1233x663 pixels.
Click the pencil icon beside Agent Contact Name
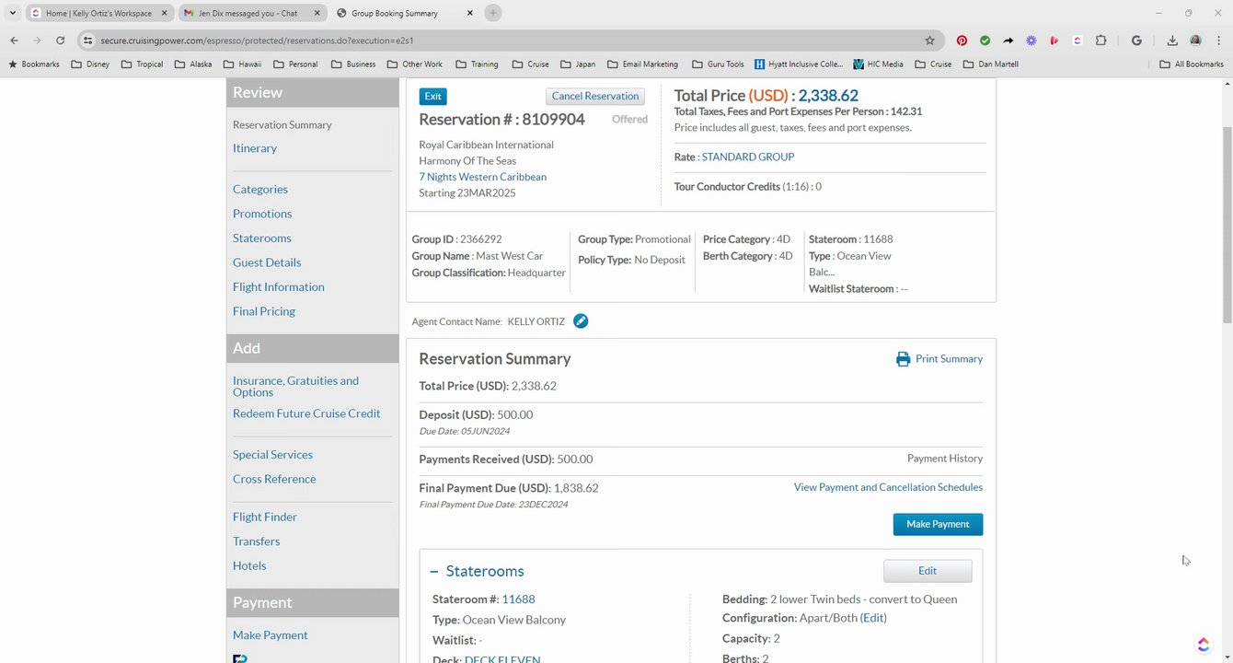coord(581,321)
